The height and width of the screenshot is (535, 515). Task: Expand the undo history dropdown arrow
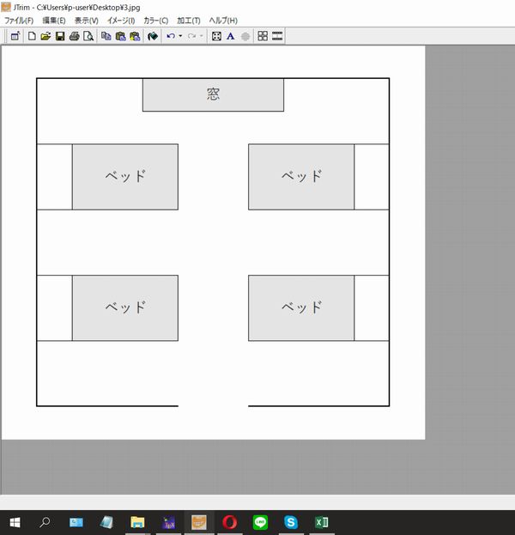pyautogui.click(x=180, y=36)
